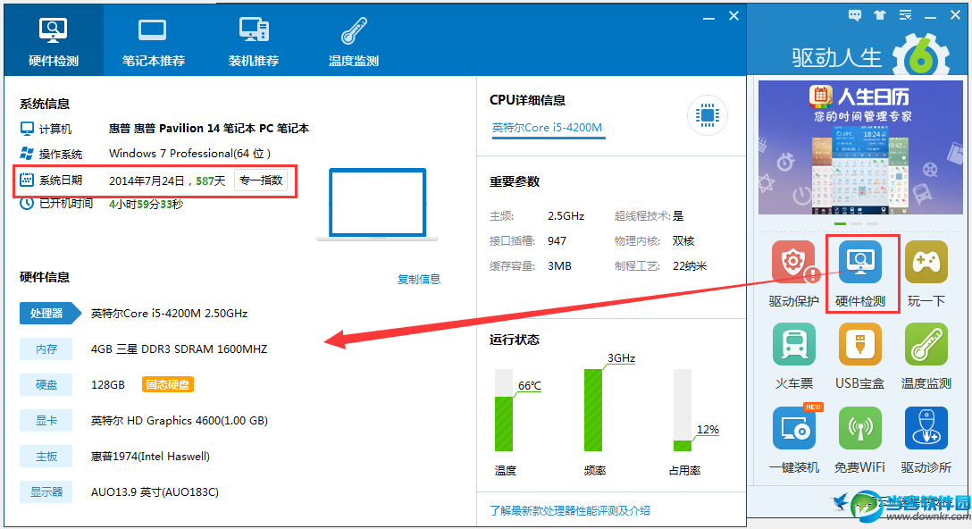Click the 专一指数 button

(x=261, y=181)
